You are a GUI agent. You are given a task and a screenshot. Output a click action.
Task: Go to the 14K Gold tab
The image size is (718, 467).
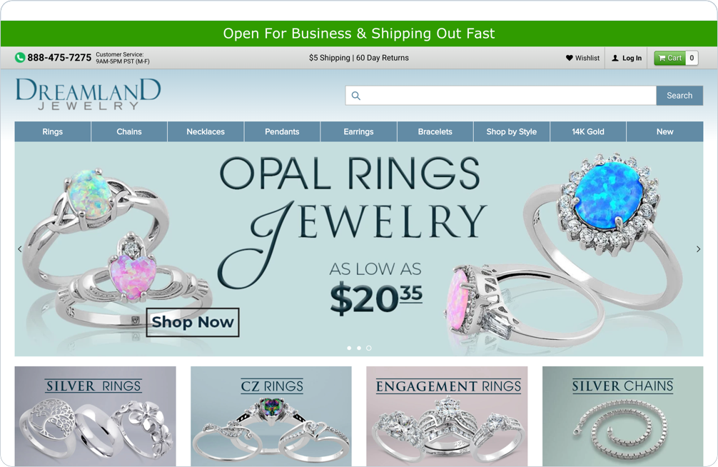coord(588,131)
